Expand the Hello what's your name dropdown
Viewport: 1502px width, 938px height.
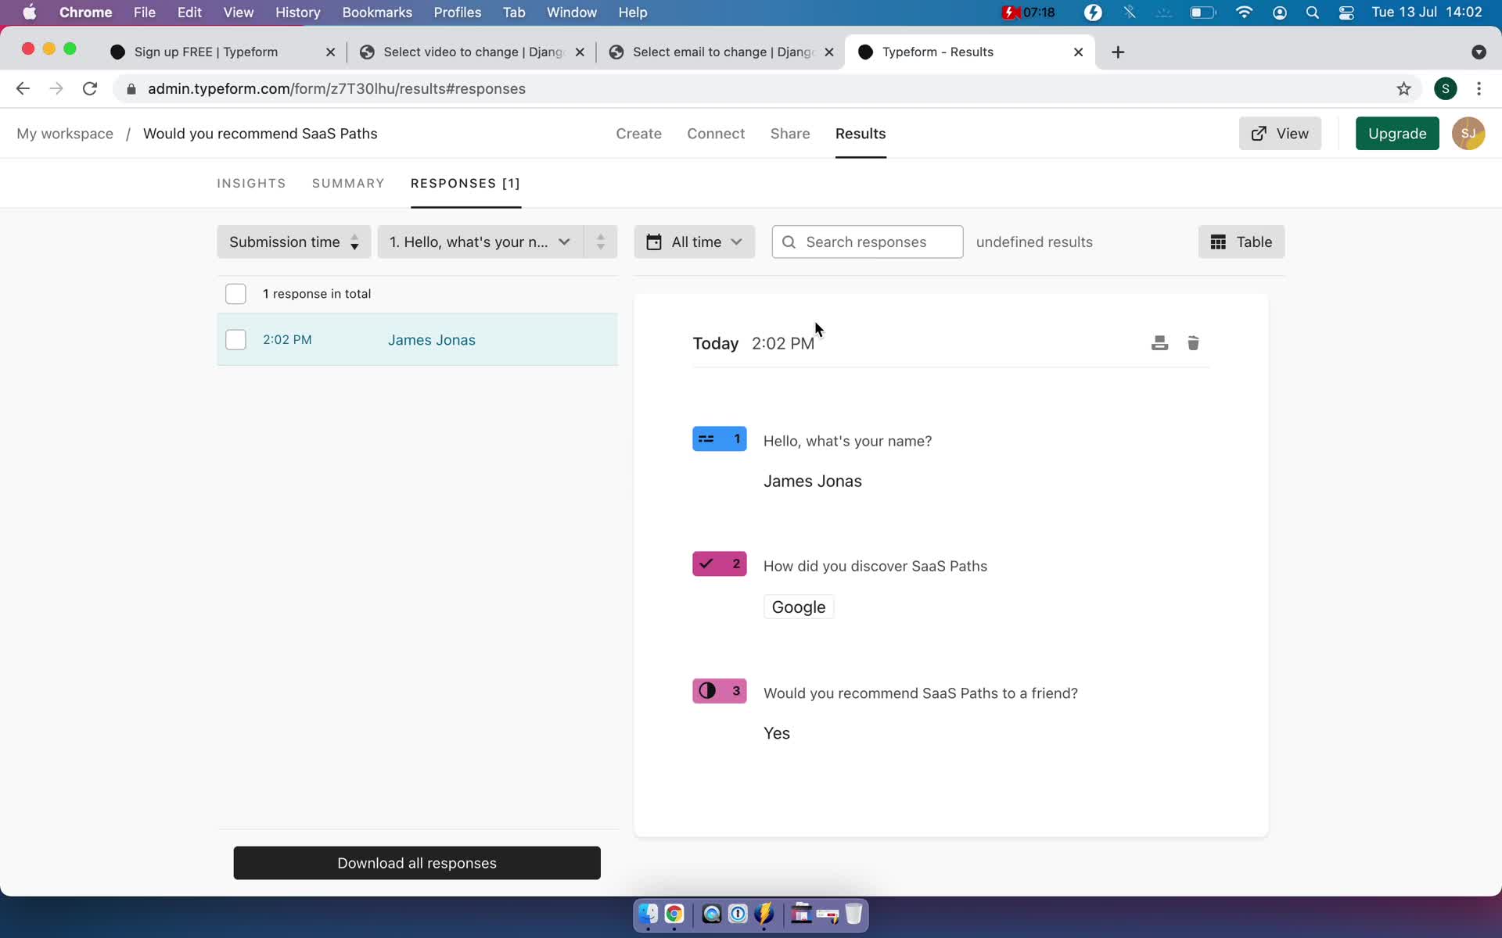click(480, 241)
